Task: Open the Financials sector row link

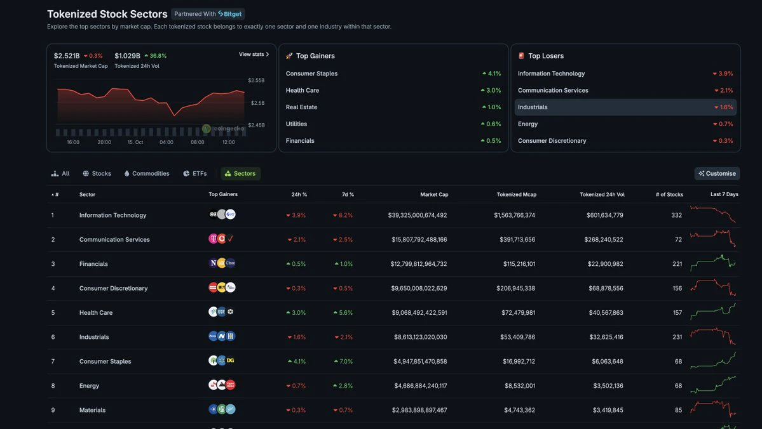Action: click(94, 264)
